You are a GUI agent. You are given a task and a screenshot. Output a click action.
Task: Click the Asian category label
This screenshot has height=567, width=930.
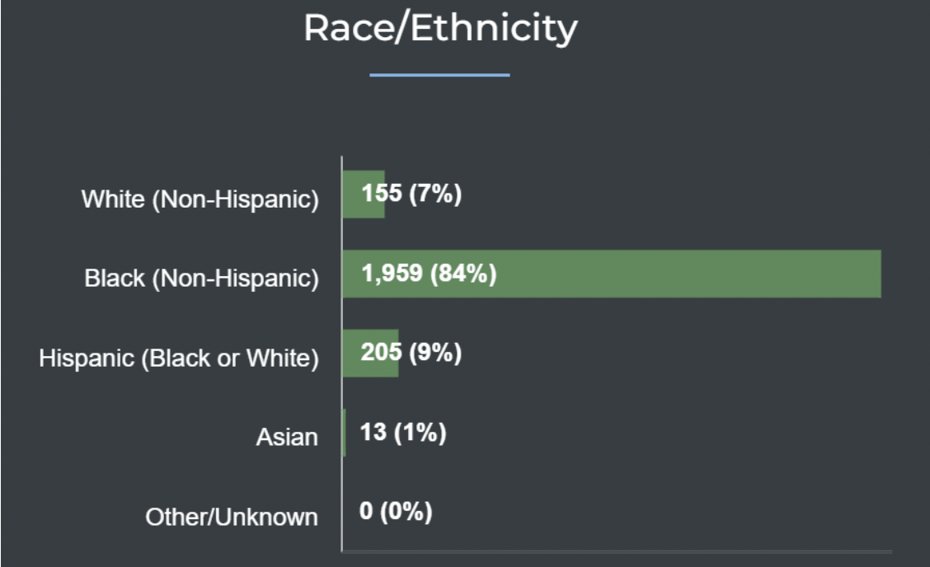click(287, 437)
